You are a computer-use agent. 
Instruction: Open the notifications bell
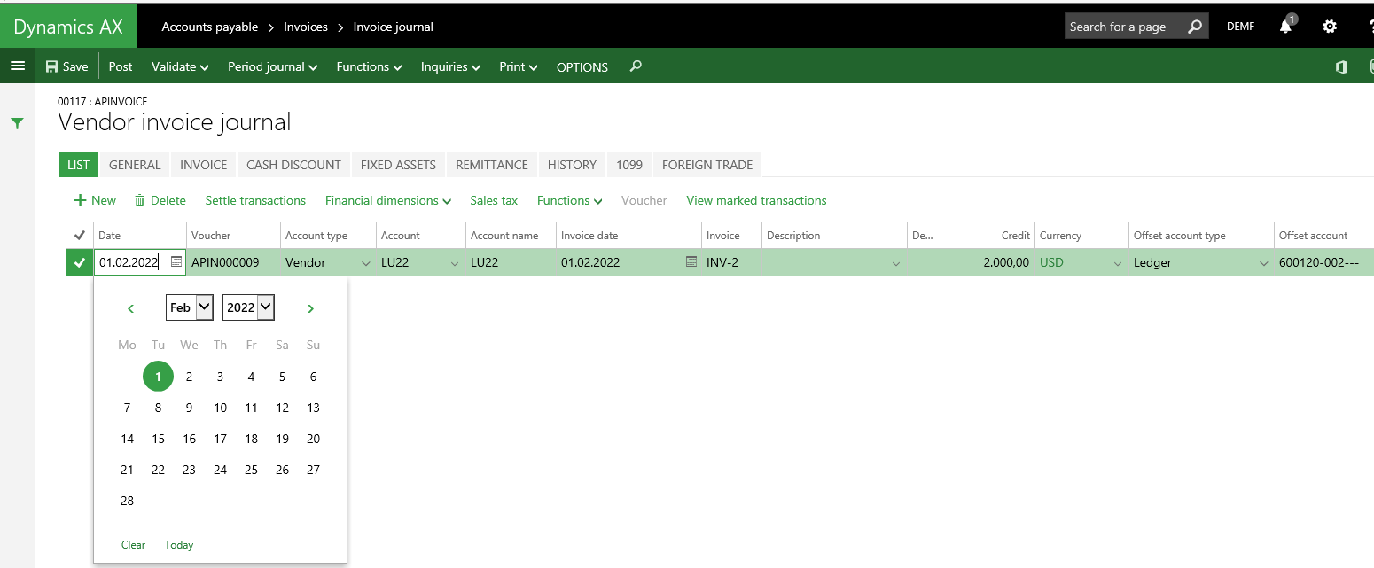[1285, 27]
